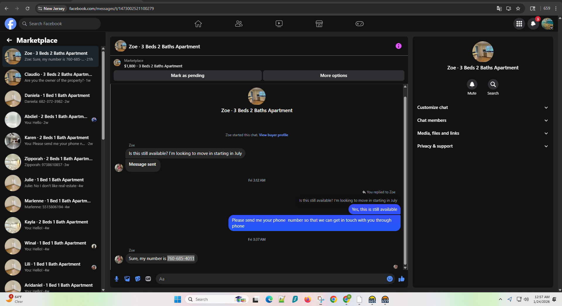
Task: Open Chrome three-dot menu
Action: (556, 8)
